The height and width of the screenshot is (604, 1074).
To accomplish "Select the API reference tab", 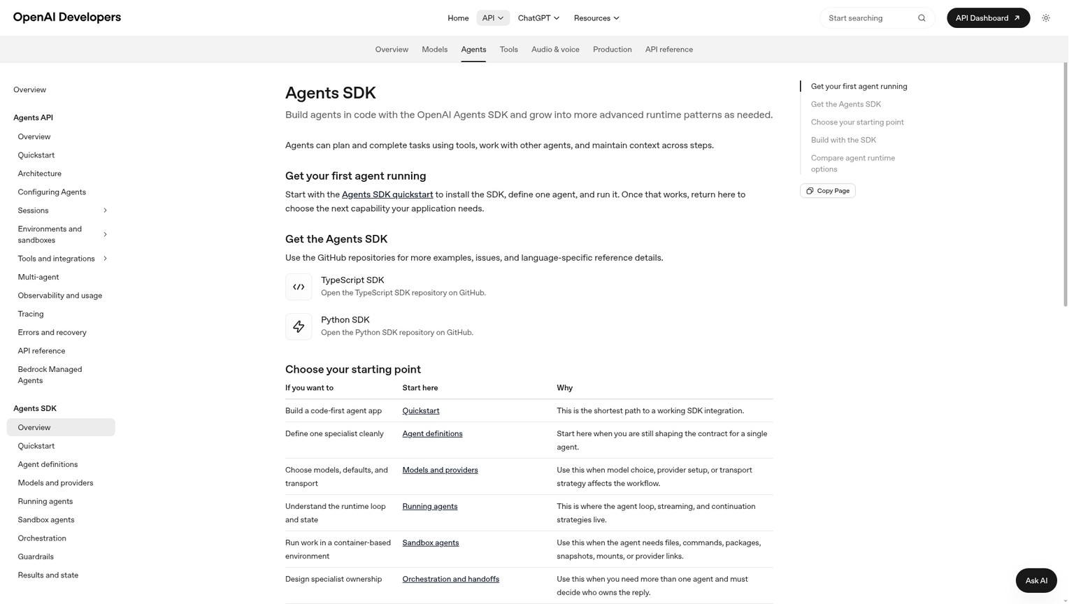I will tap(668, 50).
